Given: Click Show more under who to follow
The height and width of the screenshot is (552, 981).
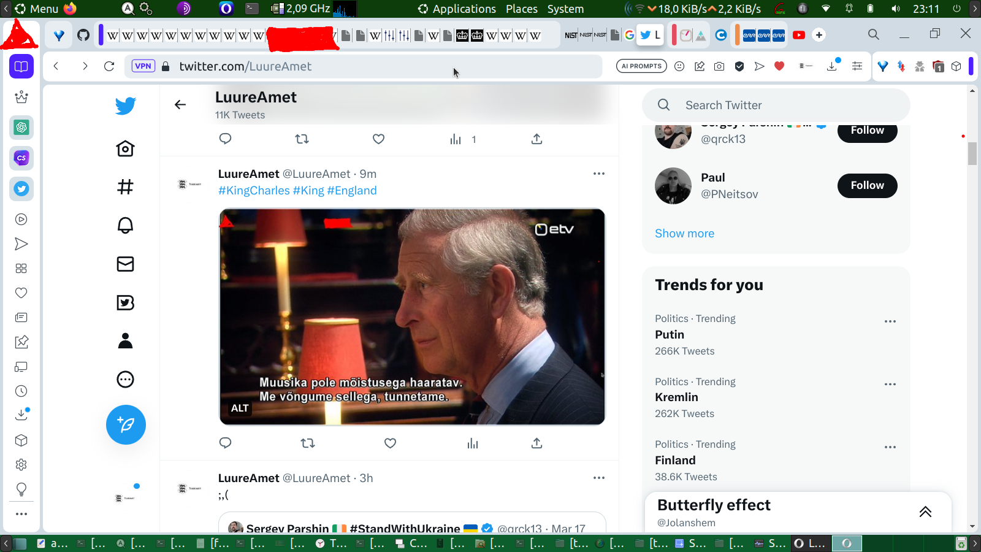Looking at the screenshot, I should click(684, 234).
